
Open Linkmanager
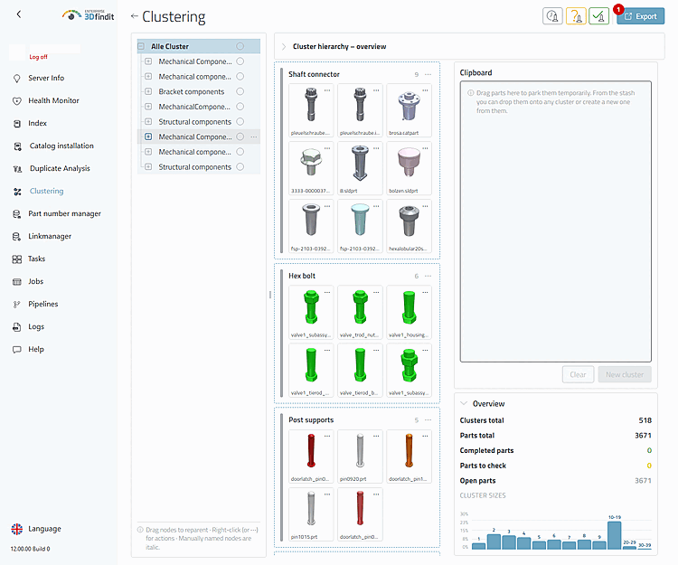(x=50, y=236)
